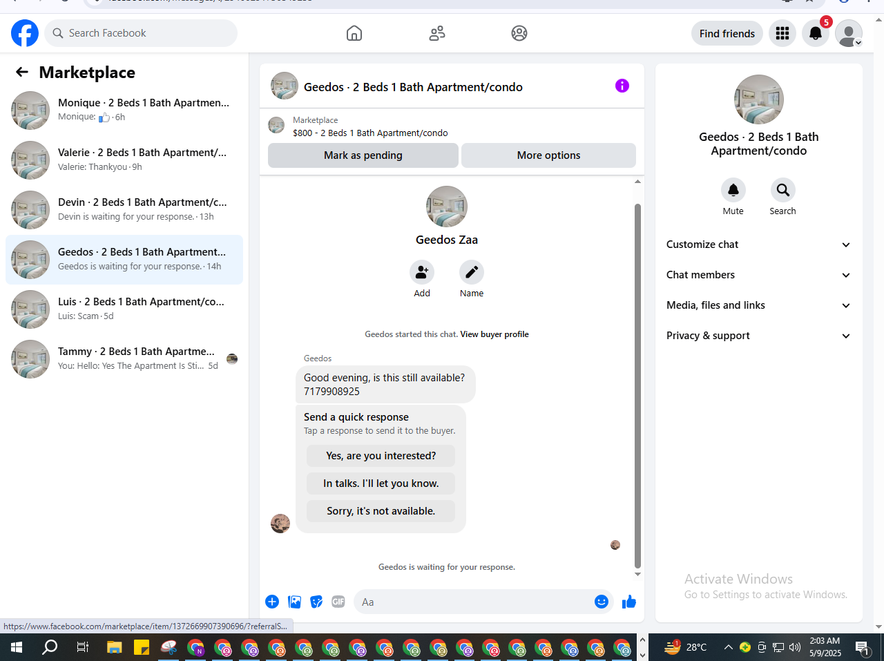Open File Explorer from taskbar
The image size is (884, 661).
pyautogui.click(x=115, y=647)
